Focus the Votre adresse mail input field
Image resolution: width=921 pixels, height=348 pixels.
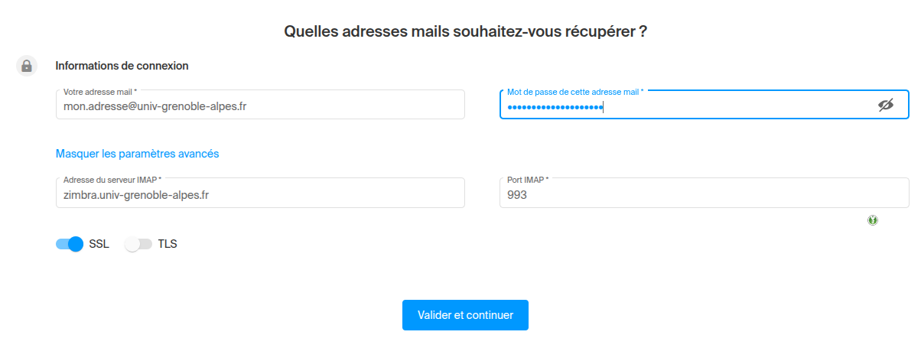coord(260,107)
